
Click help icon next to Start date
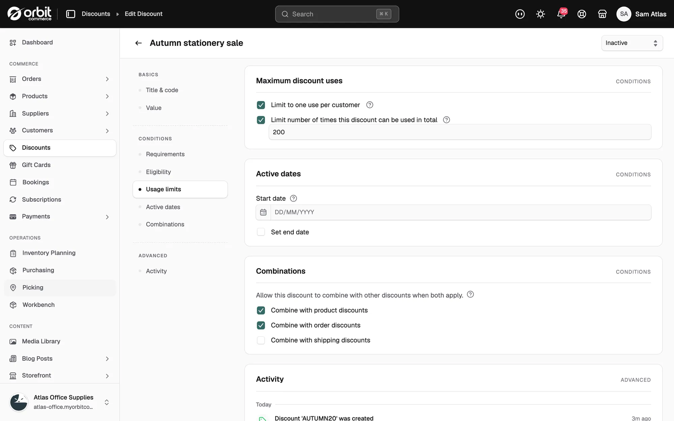pos(294,198)
